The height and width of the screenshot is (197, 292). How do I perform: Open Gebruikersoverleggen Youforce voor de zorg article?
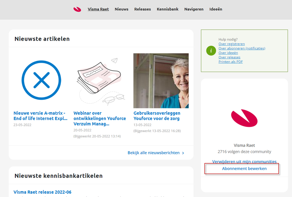coord(157,116)
